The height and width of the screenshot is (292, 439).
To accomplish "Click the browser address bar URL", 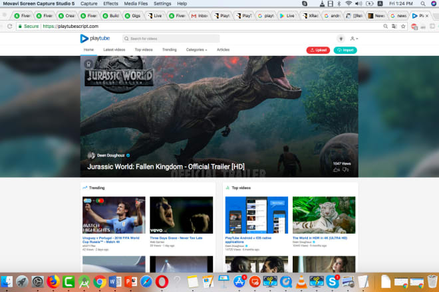I will [71, 27].
